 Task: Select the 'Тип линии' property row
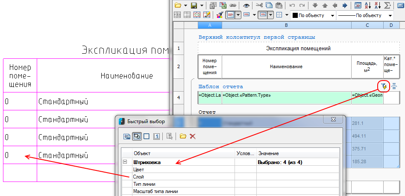230,184
